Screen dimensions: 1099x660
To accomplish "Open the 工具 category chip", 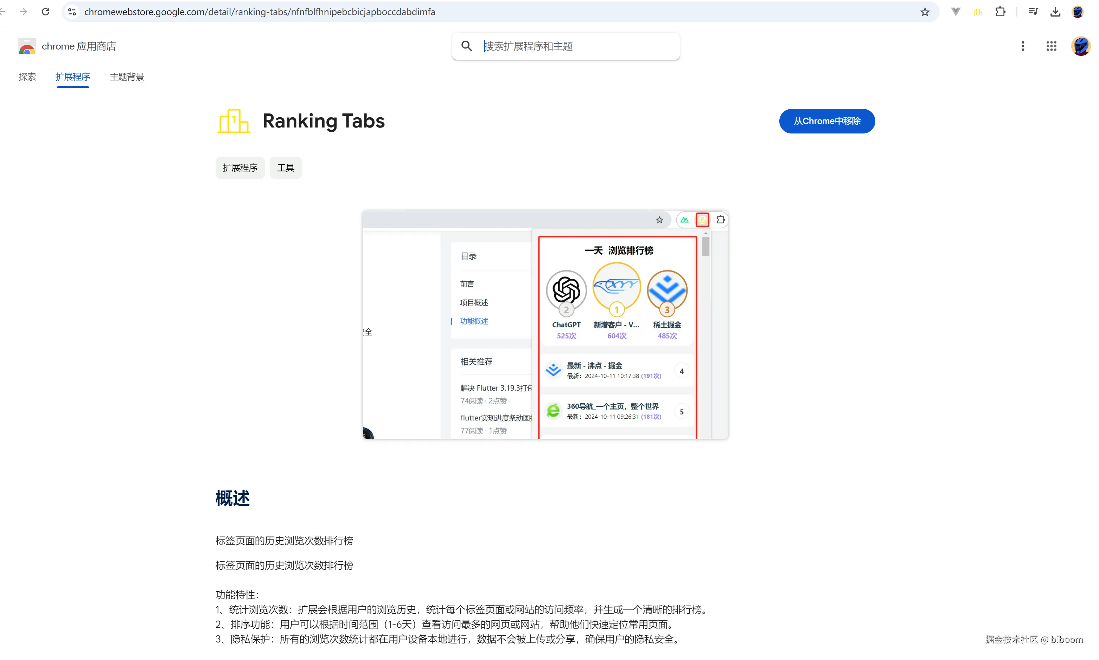I will coord(286,167).
